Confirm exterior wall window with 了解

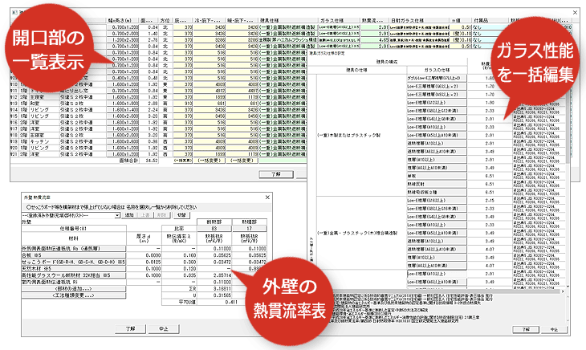coord(130,328)
